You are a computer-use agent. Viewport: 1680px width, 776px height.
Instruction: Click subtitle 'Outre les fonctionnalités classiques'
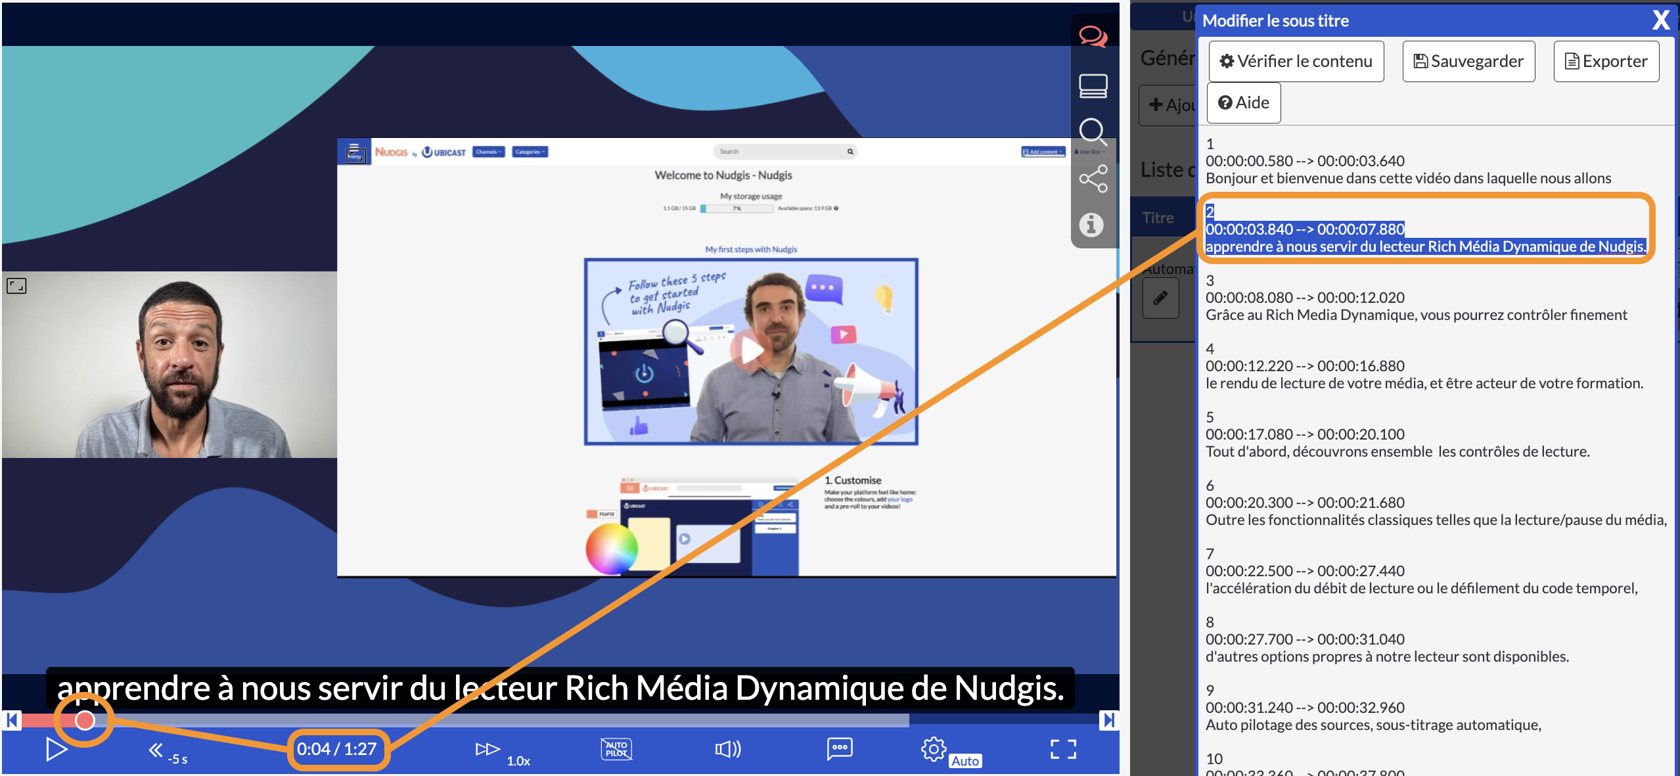click(x=1436, y=520)
